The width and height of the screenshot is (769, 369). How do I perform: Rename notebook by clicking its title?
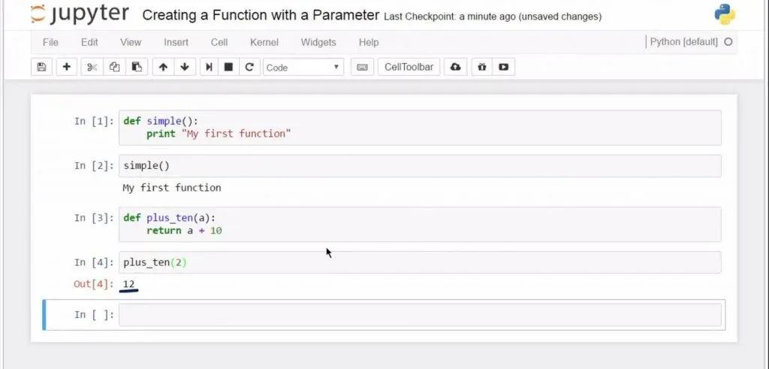click(x=260, y=15)
